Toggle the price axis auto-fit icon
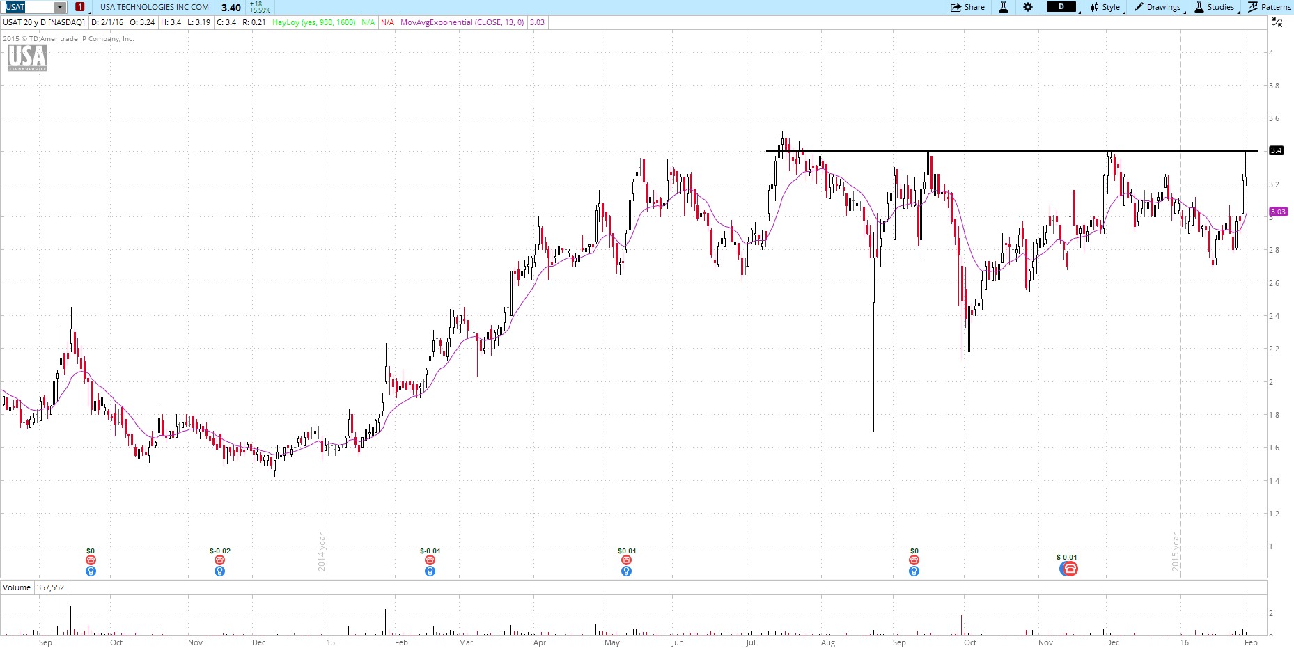Viewport: 1294px width, 648px height. point(1277,22)
